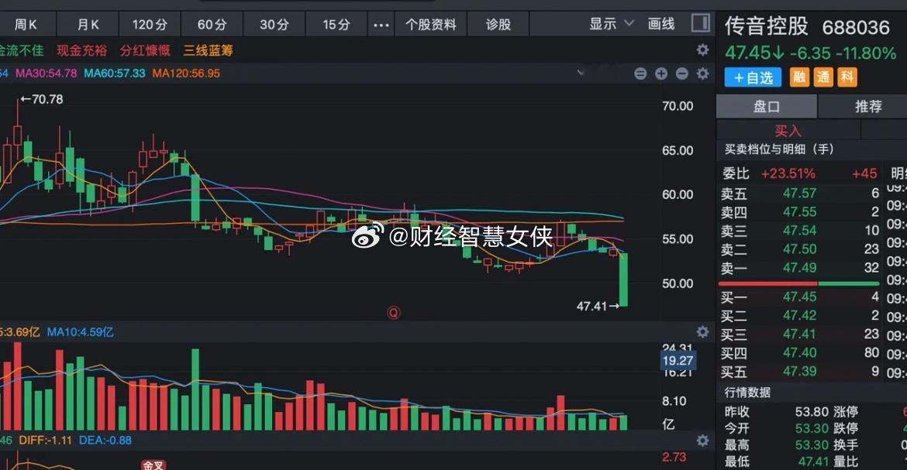Select 卖一 ask price 47.49
Viewport: 907px width, 470px height.
tap(799, 268)
